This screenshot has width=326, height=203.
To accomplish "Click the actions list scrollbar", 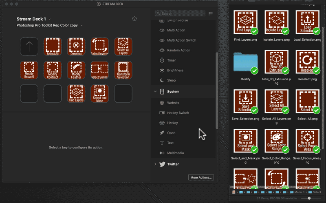I will click(217, 90).
